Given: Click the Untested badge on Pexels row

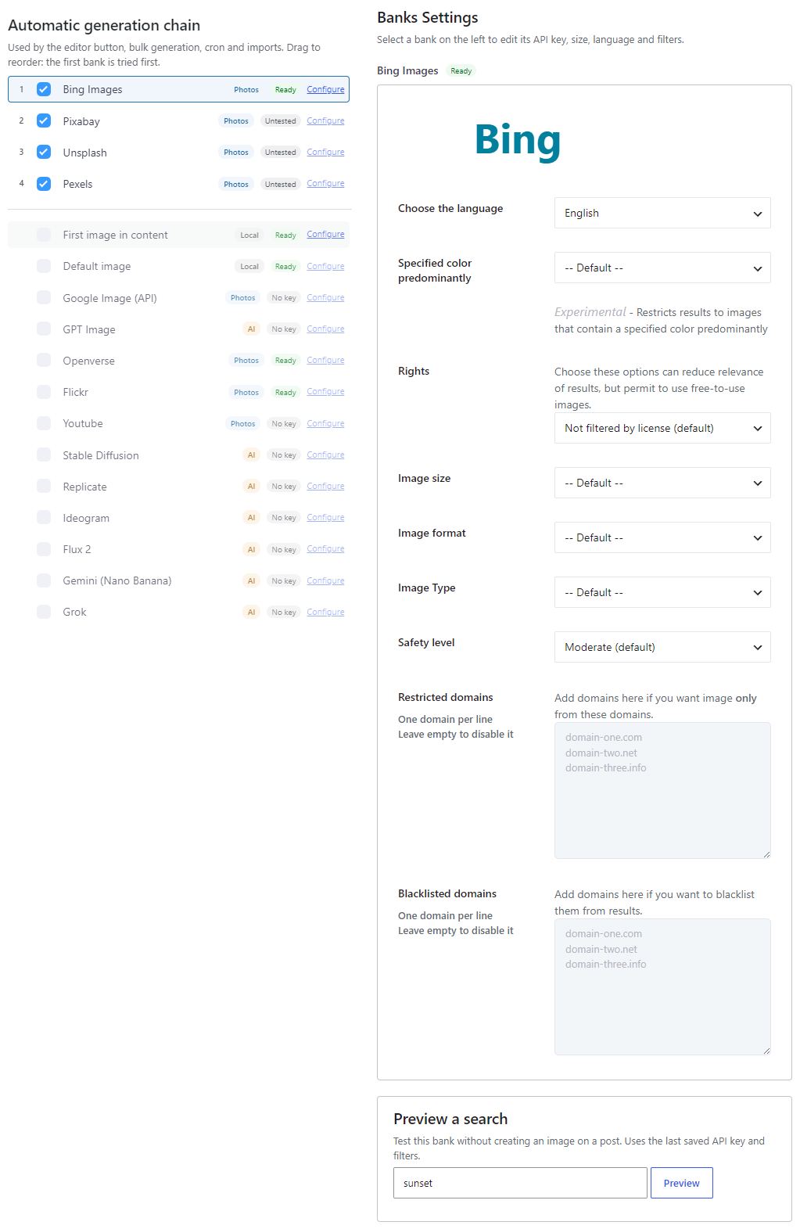Looking at the screenshot, I should point(280,184).
